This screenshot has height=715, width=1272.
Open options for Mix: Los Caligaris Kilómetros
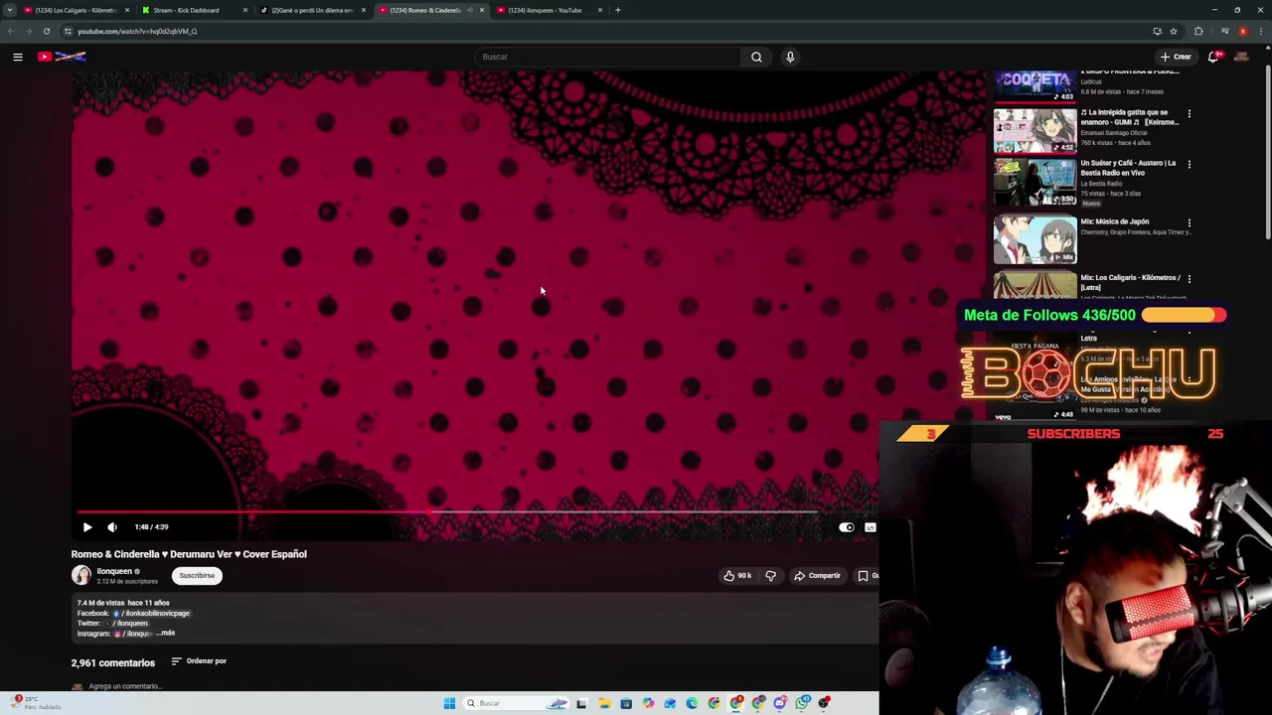[1189, 279]
